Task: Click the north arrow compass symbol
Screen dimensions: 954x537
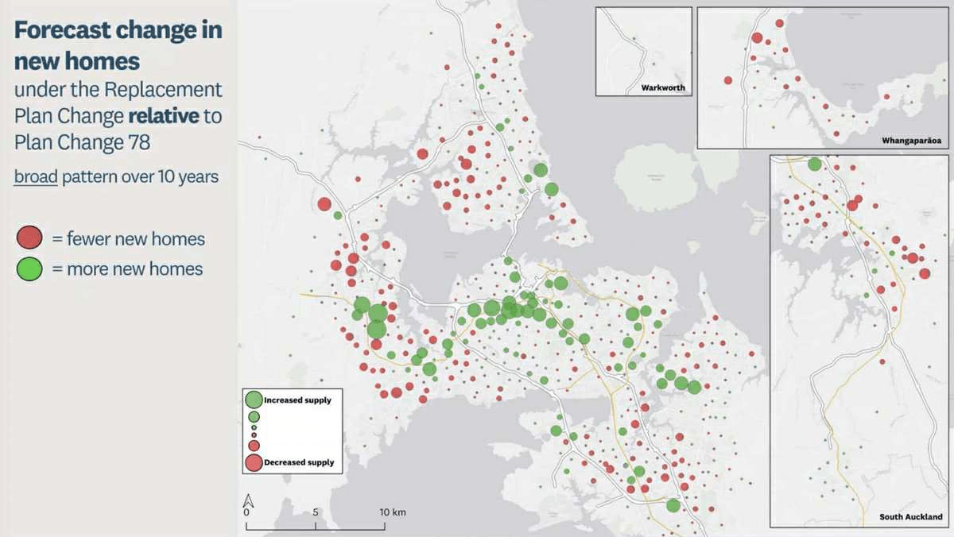Action: 248,500
